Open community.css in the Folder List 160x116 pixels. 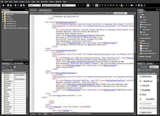tap(10, 23)
